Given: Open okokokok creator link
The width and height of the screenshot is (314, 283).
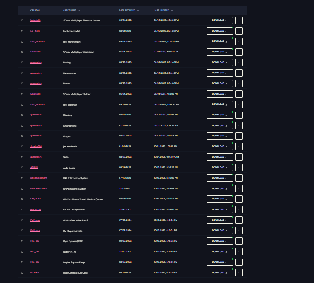Looking at the screenshot, I should click(35, 272).
